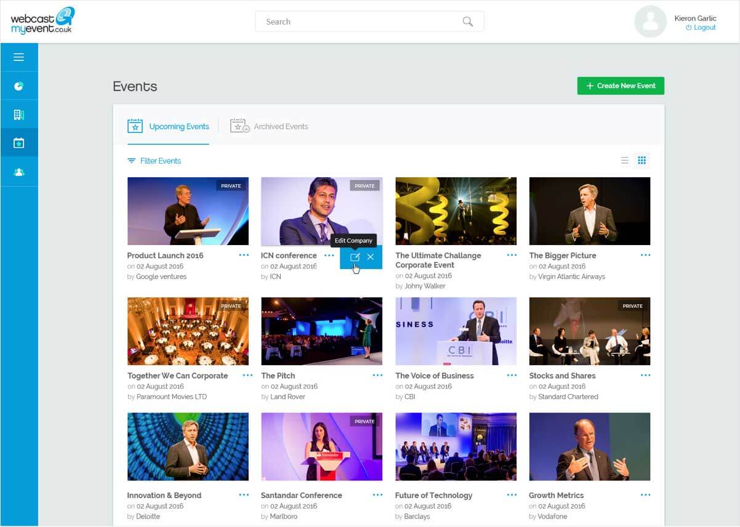Viewport: 740px width, 527px height.
Task: Click the magnifier icon to search
Action: (x=468, y=21)
